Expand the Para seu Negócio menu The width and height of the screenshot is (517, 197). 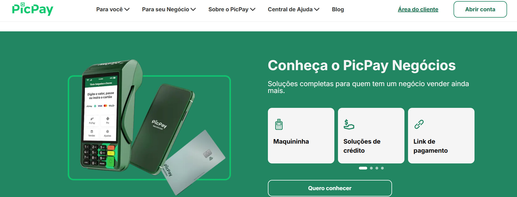tap(169, 9)
